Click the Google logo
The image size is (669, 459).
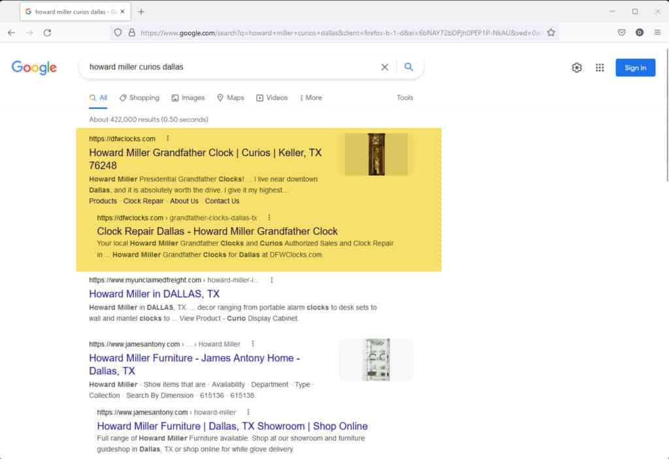(x=34, y=67)
